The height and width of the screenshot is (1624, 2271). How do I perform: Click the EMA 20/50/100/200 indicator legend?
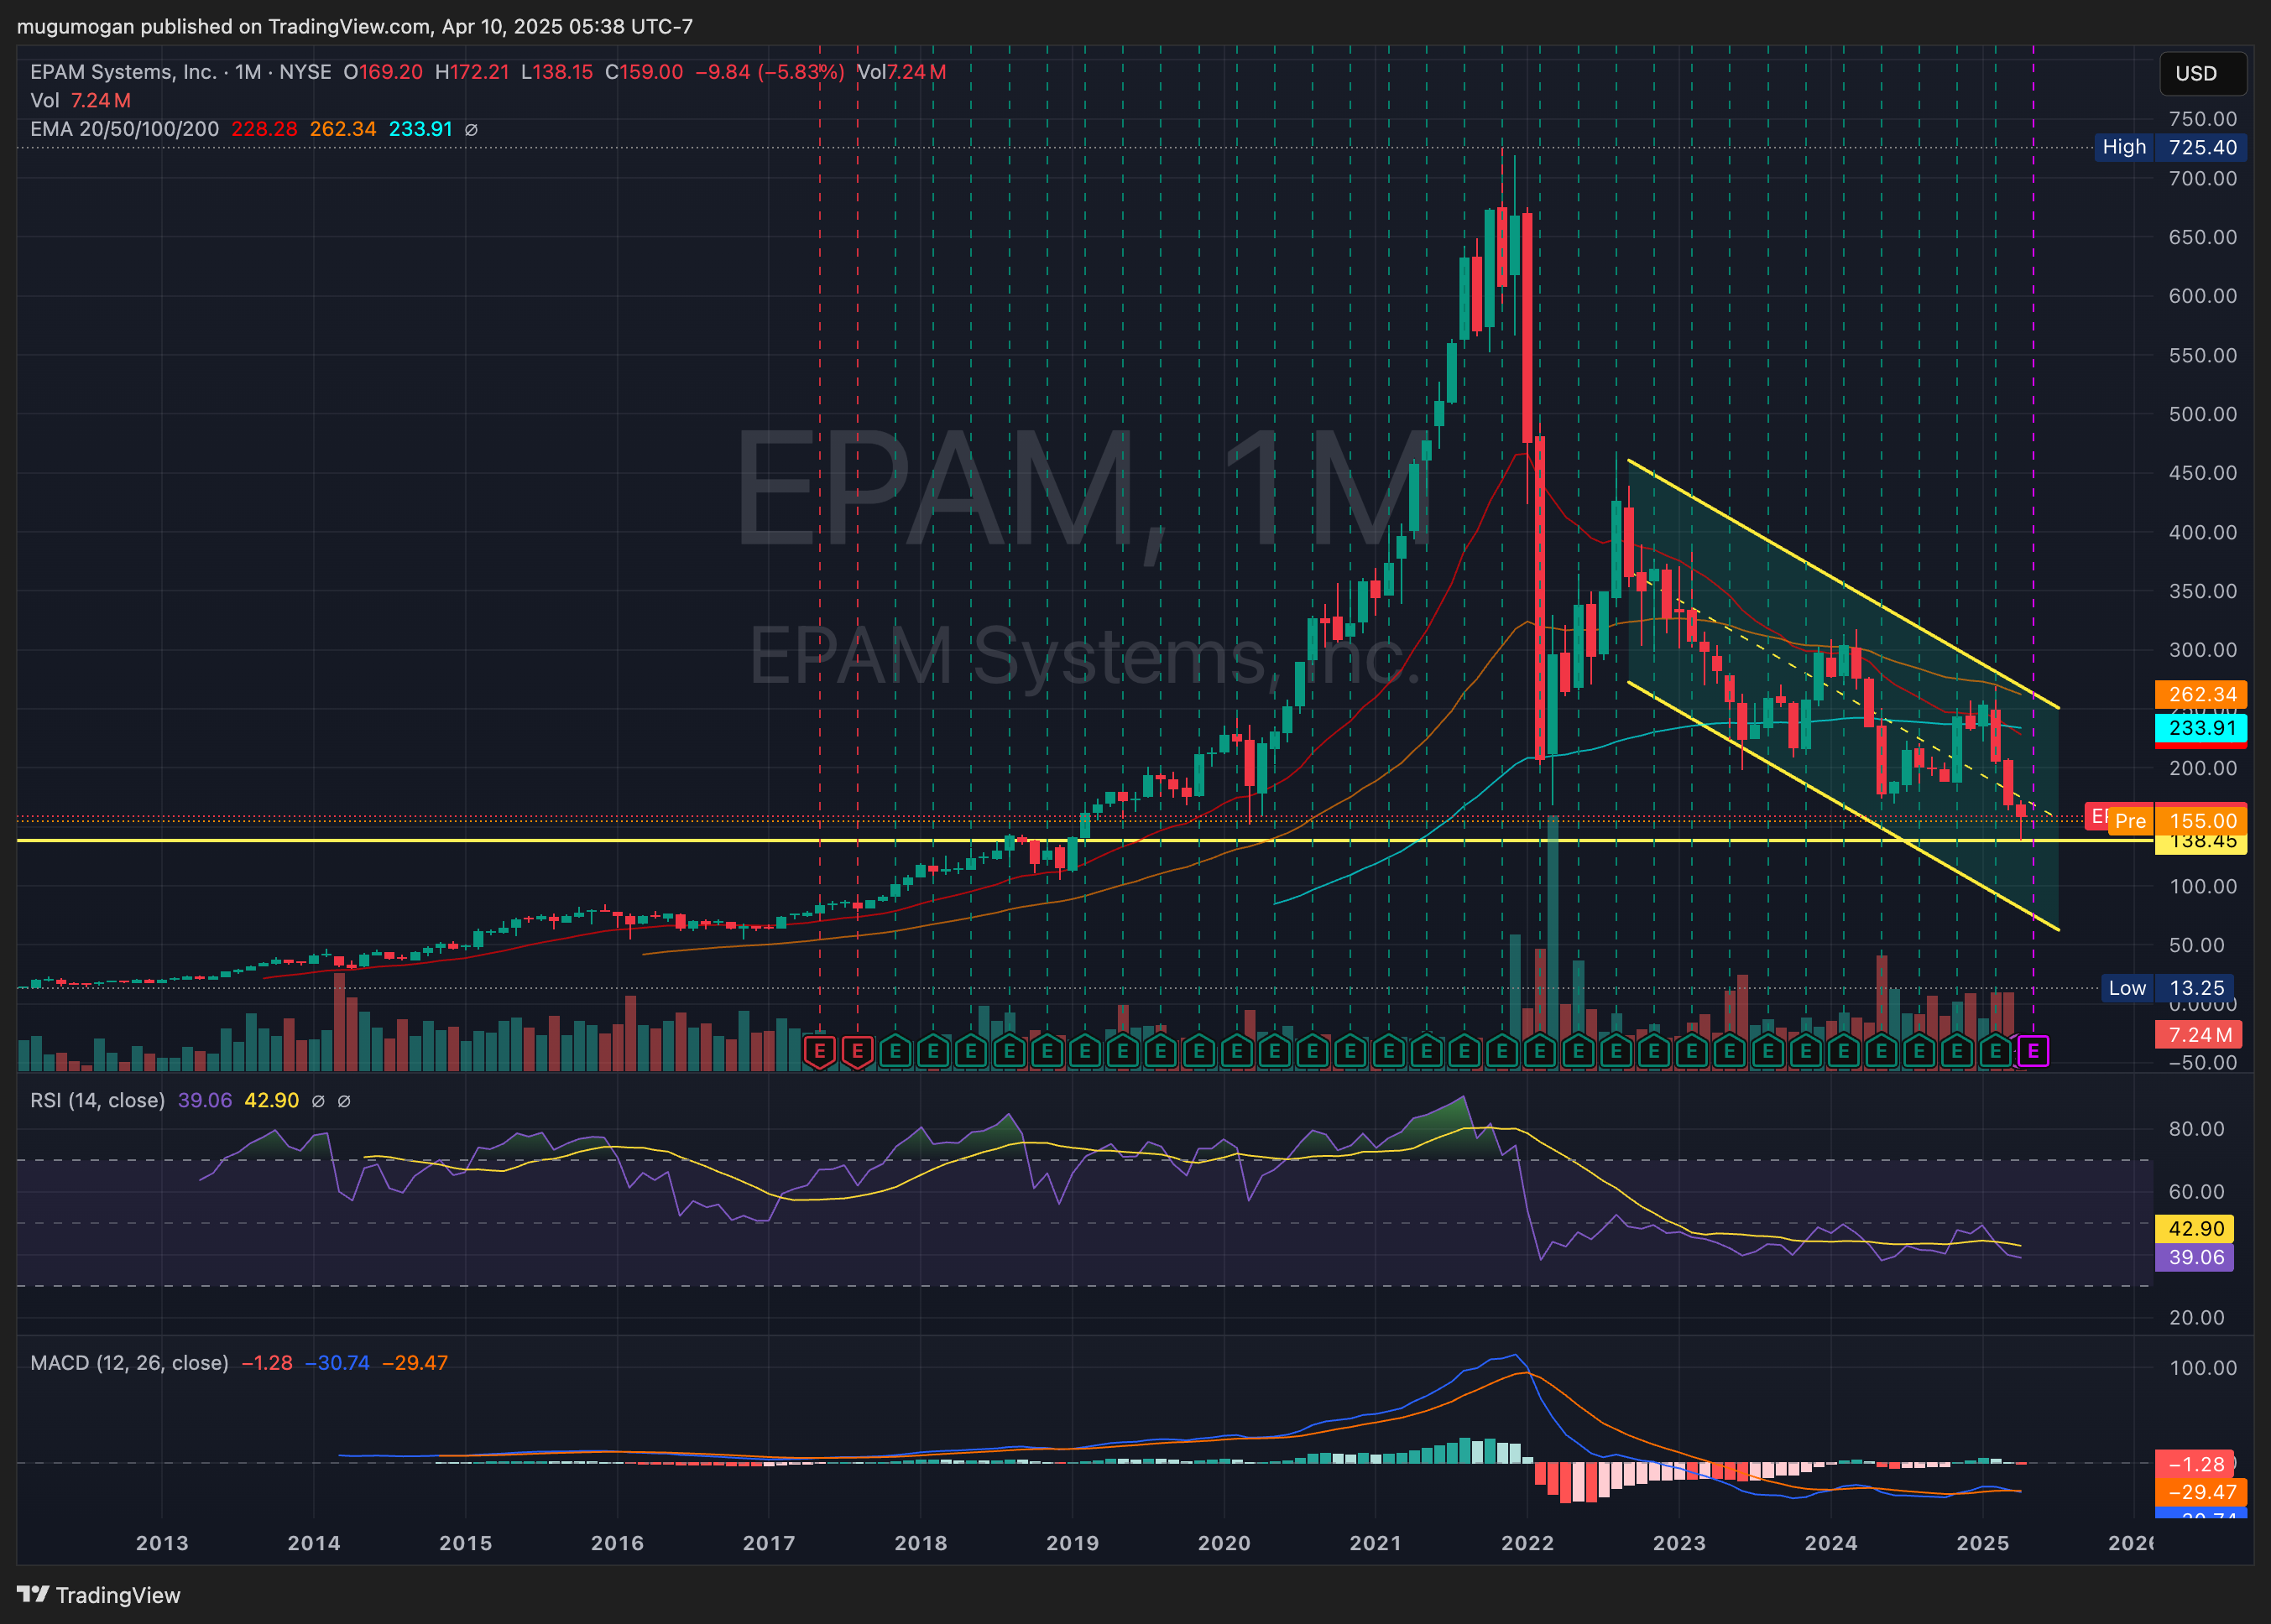[x=124, y=129]
